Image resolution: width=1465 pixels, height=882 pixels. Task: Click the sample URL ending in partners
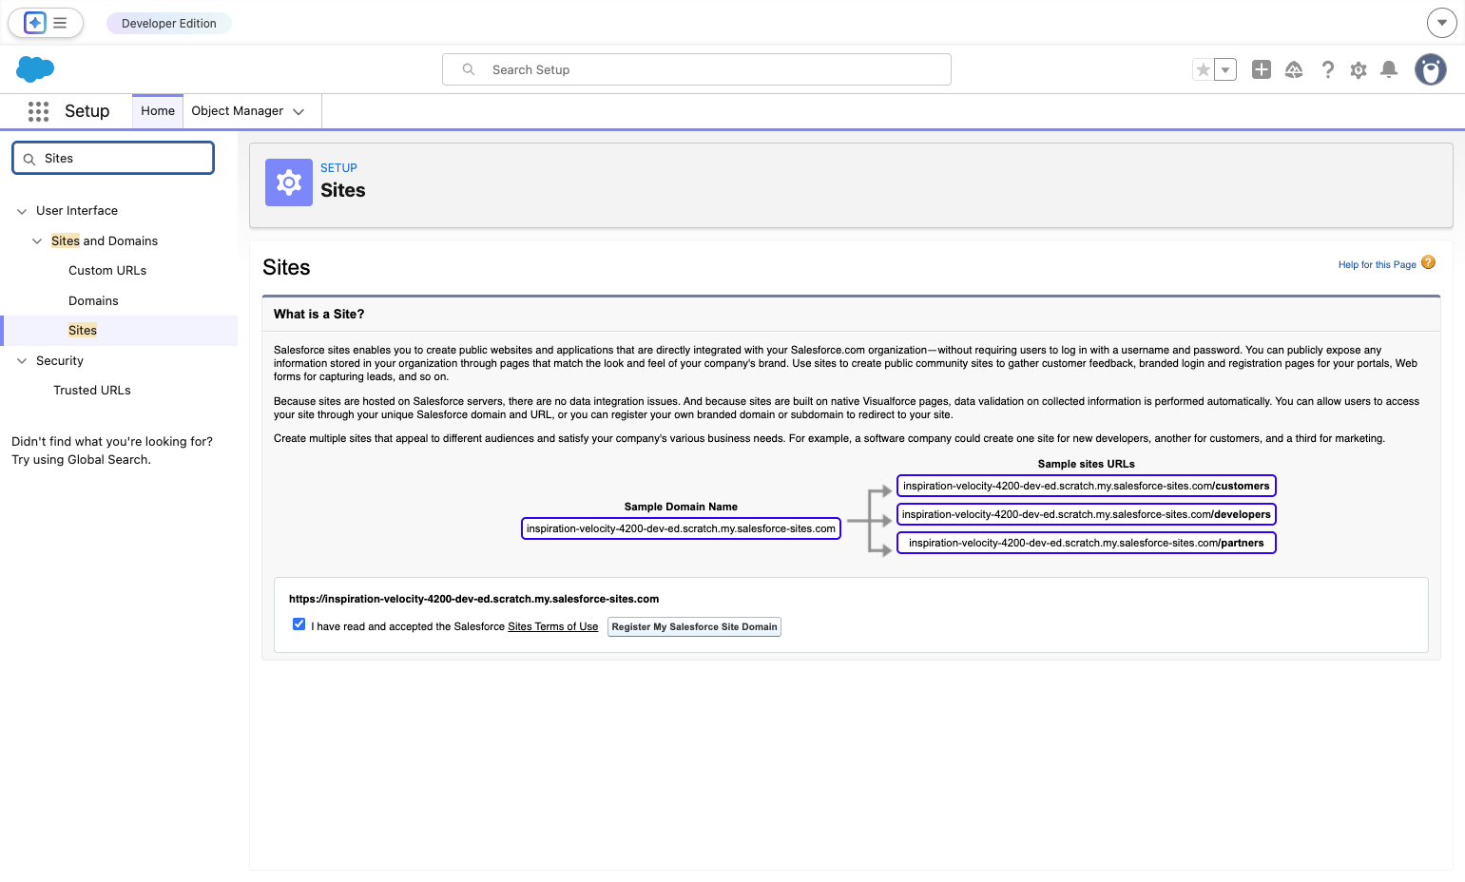coord(1087,543)
